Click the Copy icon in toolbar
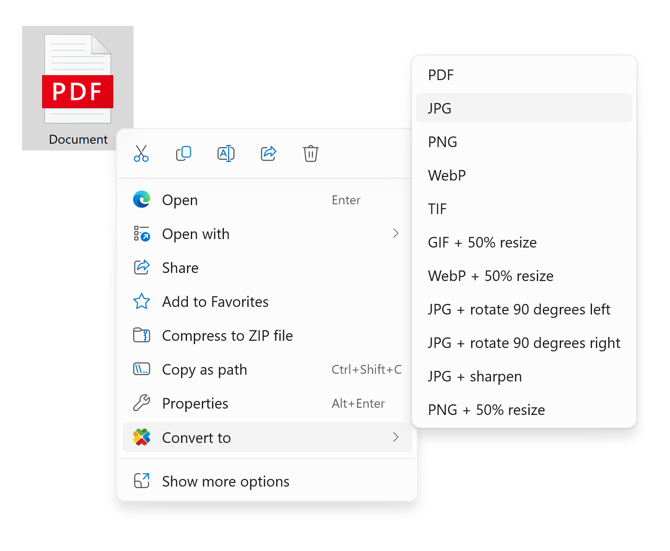The height and width of the screenshot is (551, 670). click(x=184, y=153)
